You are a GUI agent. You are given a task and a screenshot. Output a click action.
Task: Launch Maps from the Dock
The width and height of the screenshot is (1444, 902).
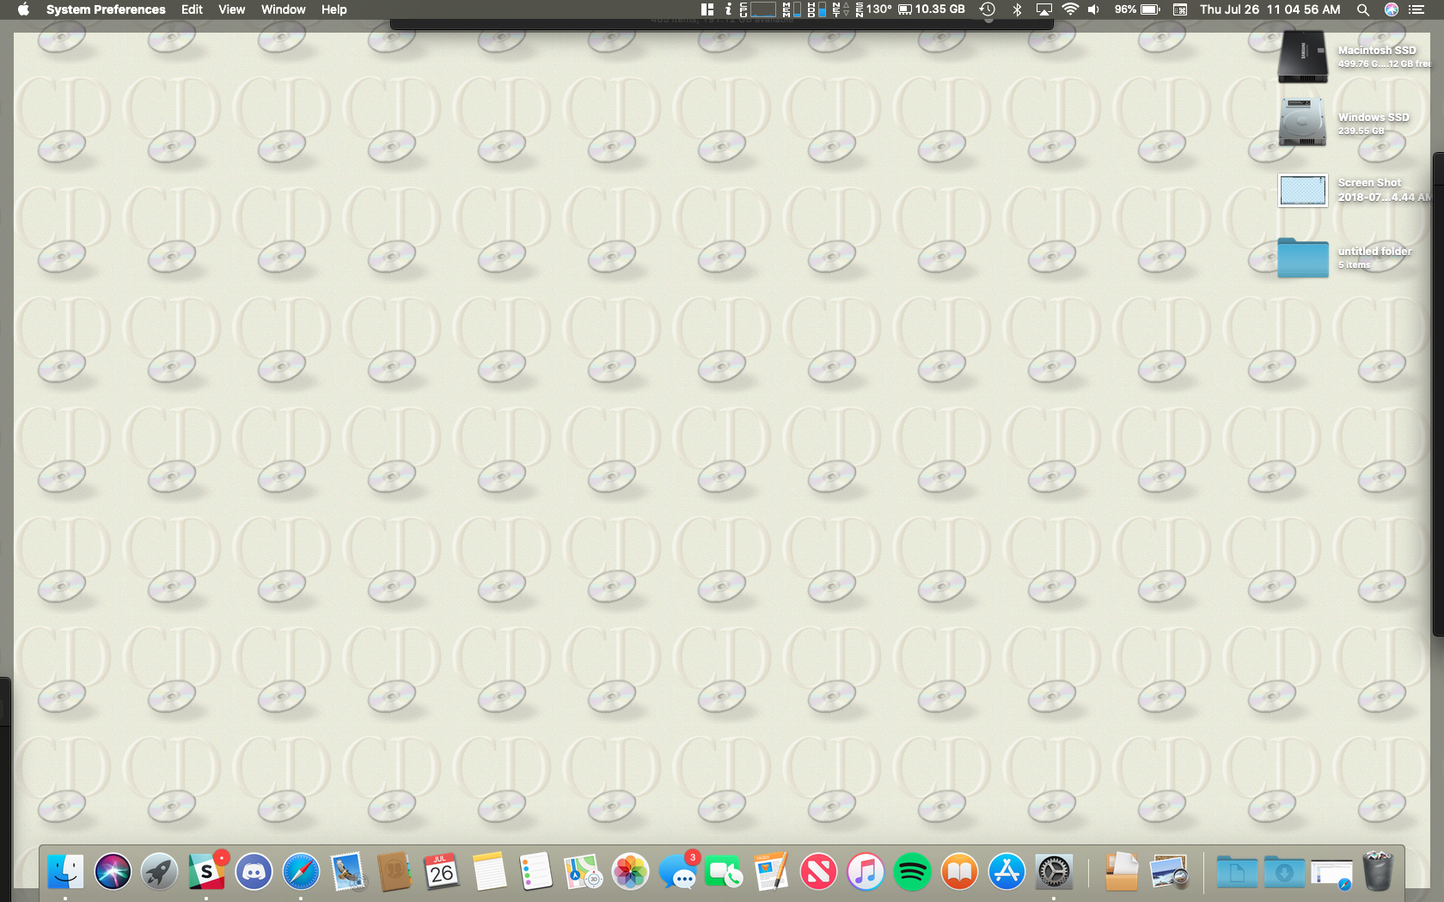point(583,872)
